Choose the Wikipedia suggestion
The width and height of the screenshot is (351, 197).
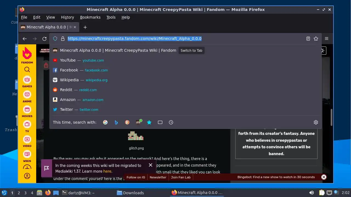pyautogui.click(x=185, y=80)
